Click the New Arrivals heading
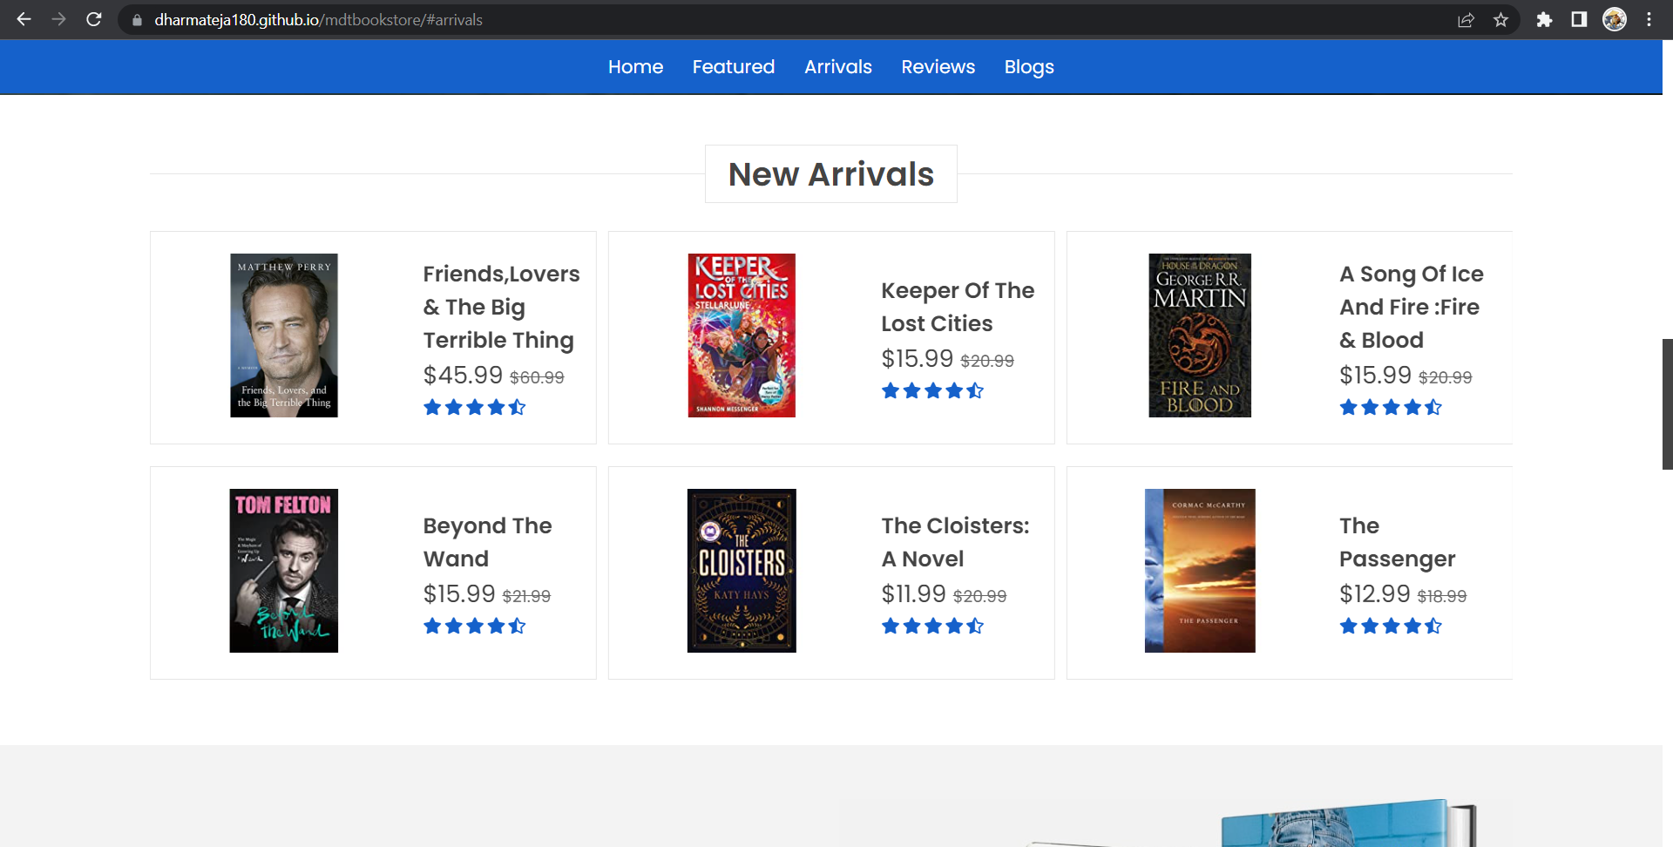Screen dimensions: 1673x847 pos(830,173)
